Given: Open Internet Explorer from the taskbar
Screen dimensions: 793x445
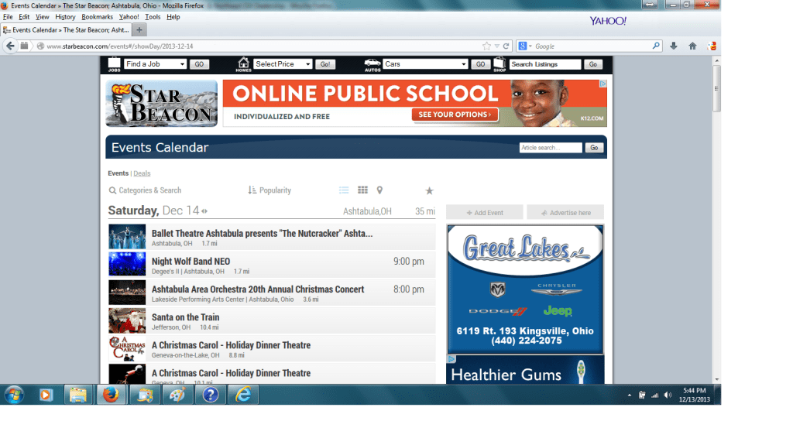Looking at the screenshot, I should pos(244,395).
